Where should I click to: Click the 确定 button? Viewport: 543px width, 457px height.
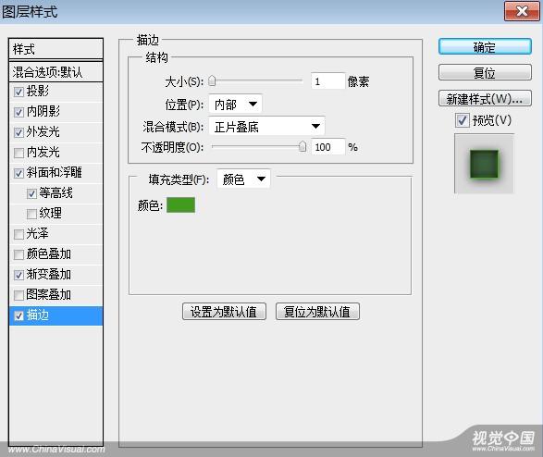(x=485, y=47)
